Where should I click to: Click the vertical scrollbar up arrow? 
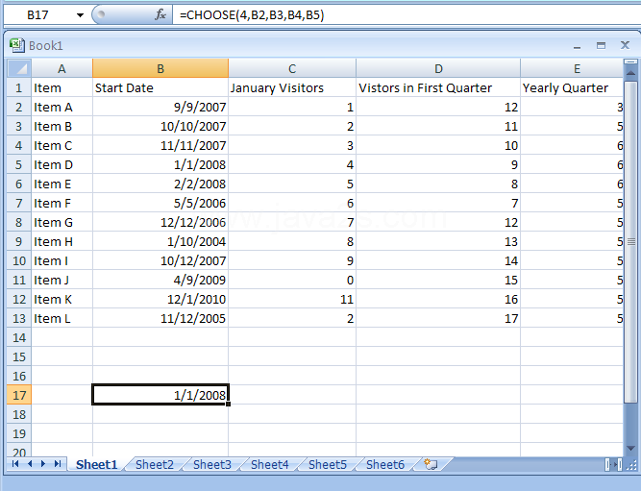pyautogui.click(x=630, y=73)
